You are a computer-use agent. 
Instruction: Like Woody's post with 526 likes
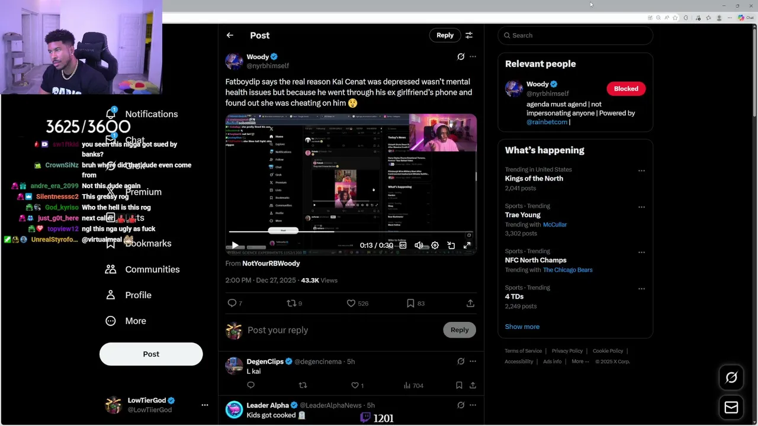351,303
